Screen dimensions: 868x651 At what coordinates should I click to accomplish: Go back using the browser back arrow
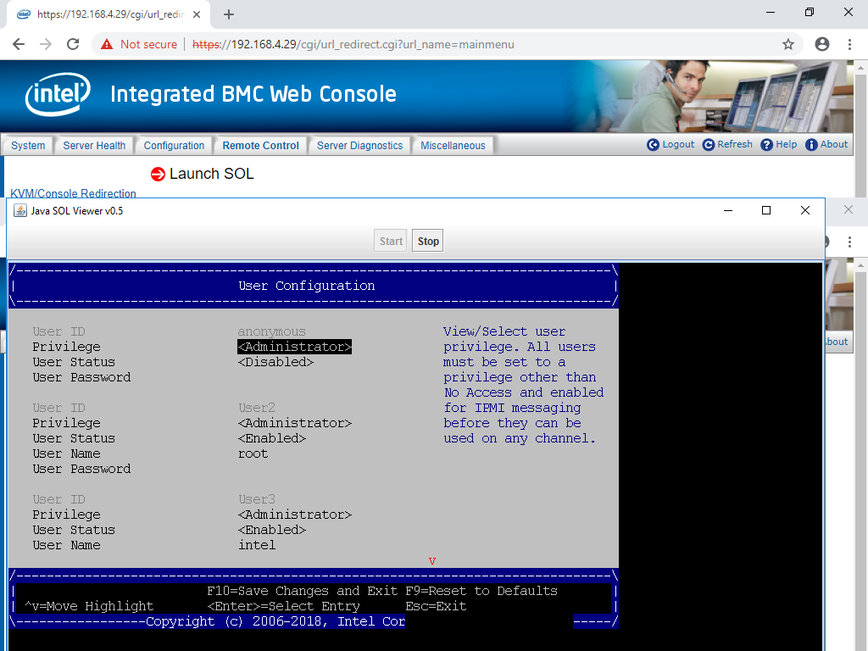pos(19,44)
